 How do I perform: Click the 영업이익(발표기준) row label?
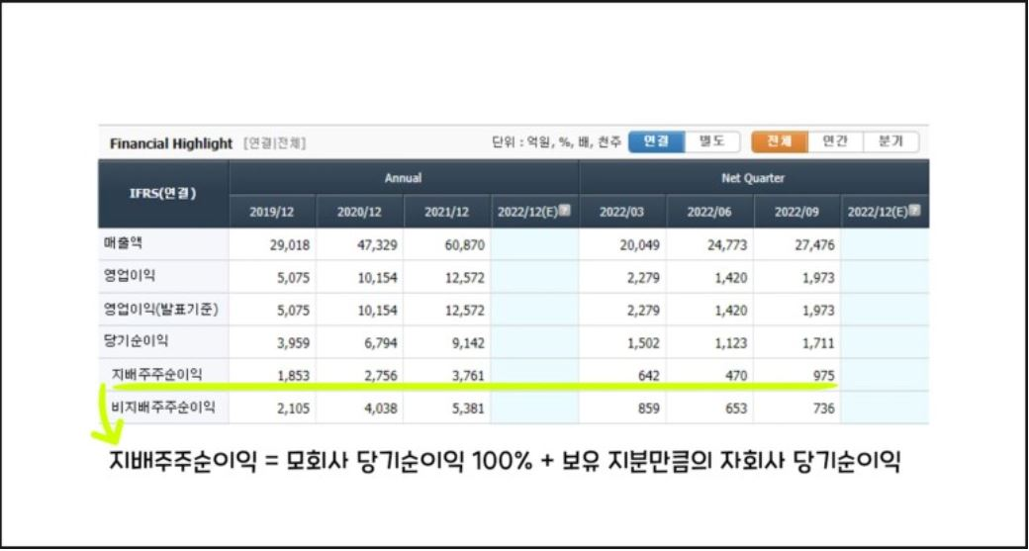coord(160,309)
